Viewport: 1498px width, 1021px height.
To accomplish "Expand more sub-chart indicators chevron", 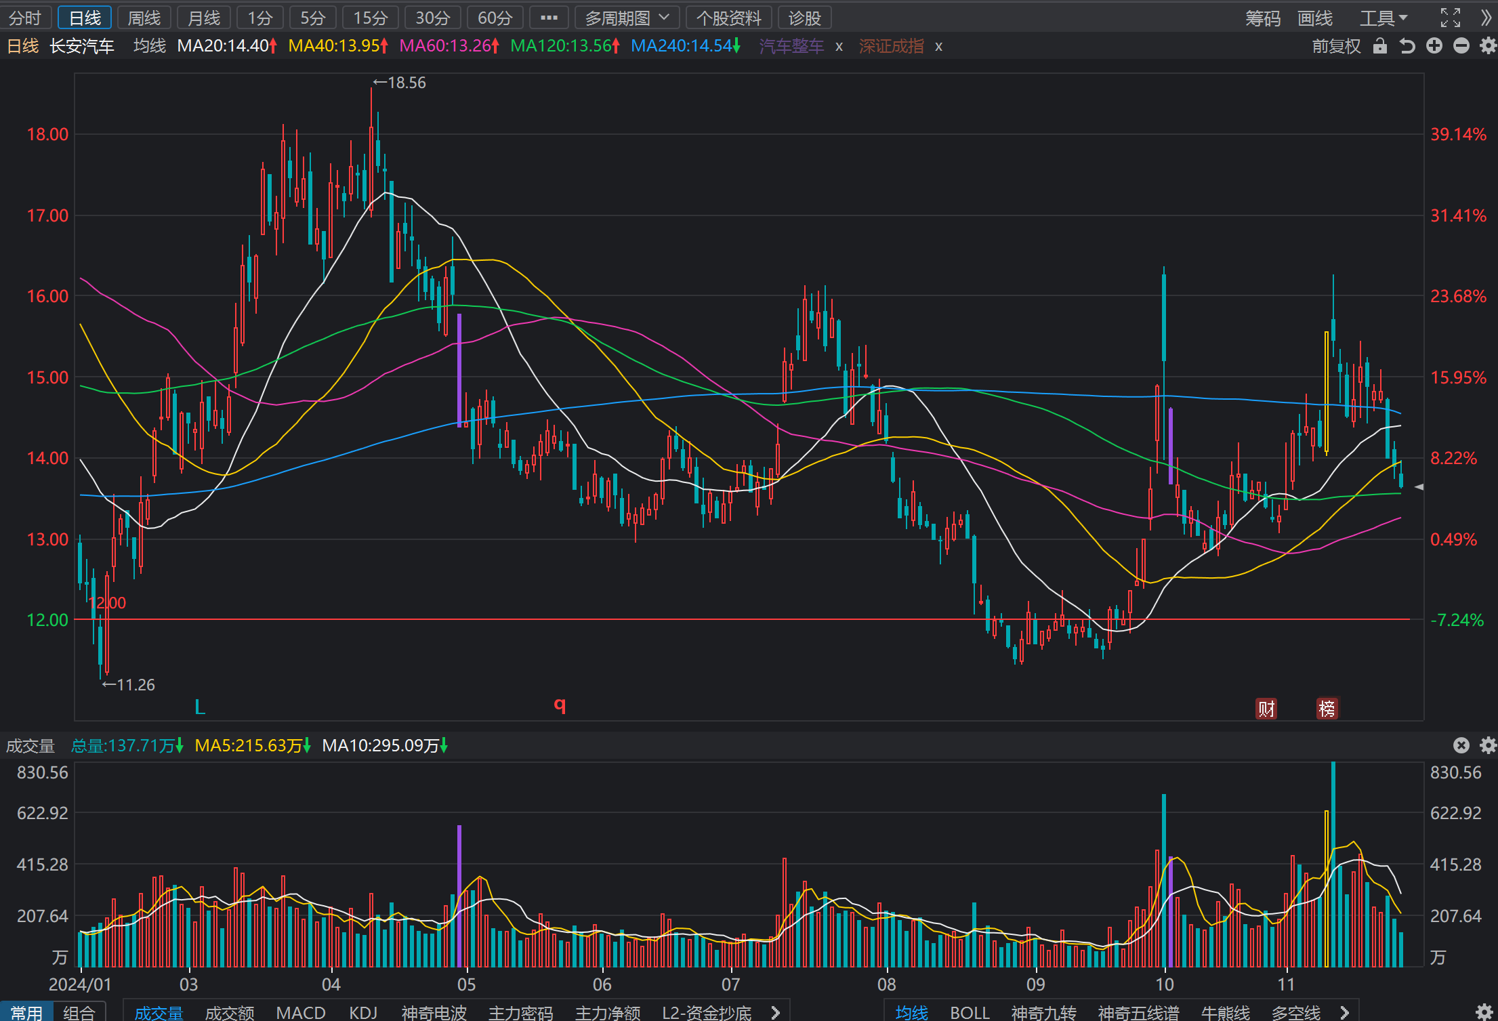I will point(776,1013).
